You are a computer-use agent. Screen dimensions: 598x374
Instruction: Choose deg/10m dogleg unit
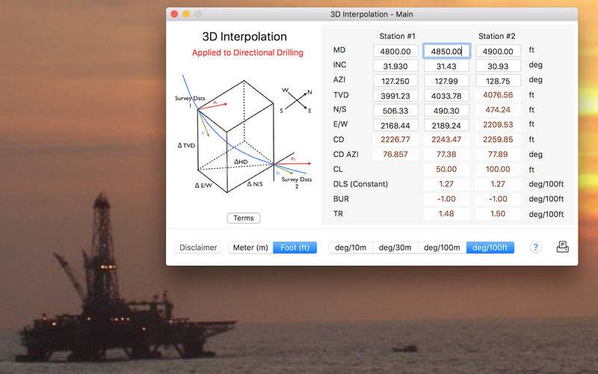(351, 248)
